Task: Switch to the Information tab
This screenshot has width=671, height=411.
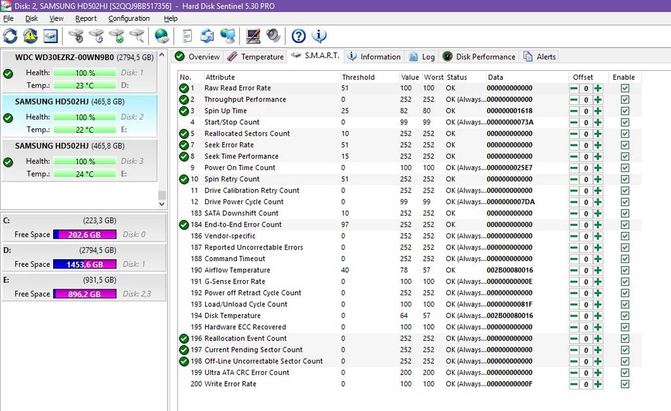Action: point(374,57)
